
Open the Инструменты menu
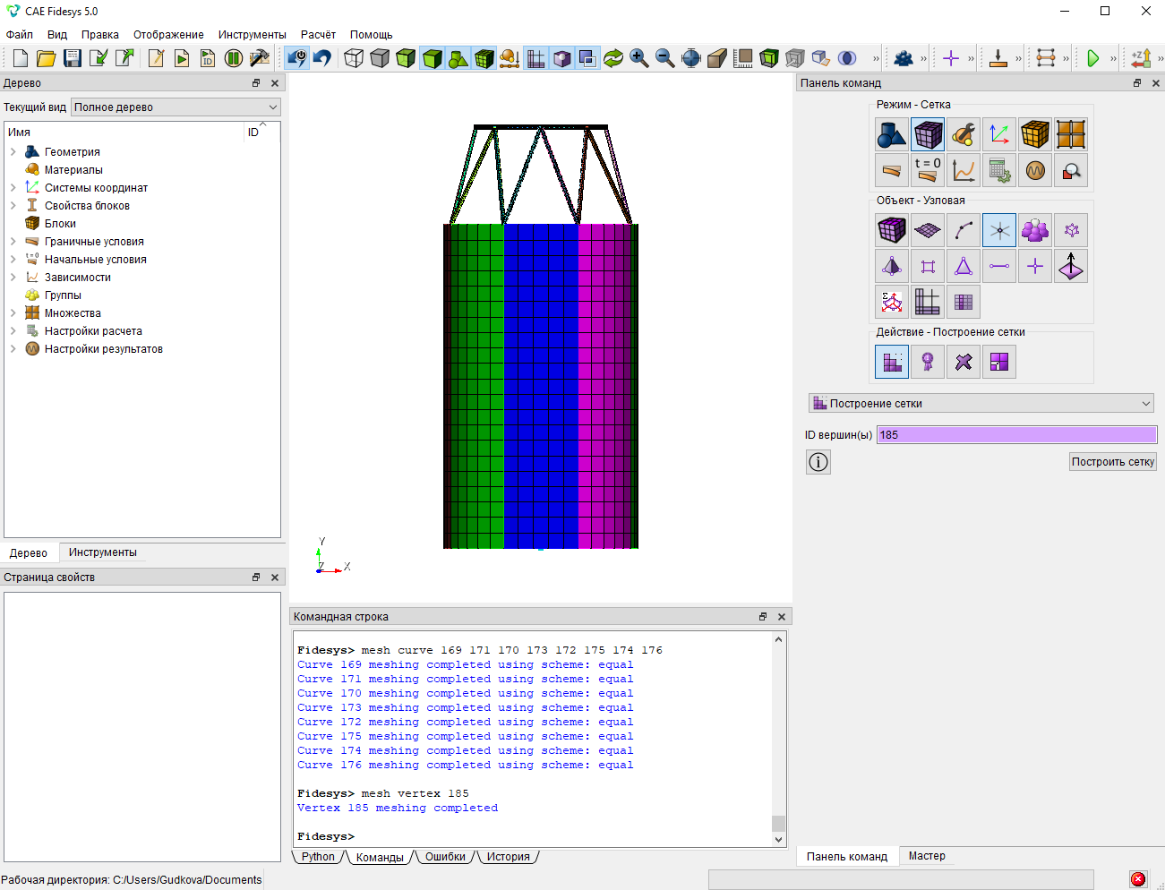(x=253, y=35)
